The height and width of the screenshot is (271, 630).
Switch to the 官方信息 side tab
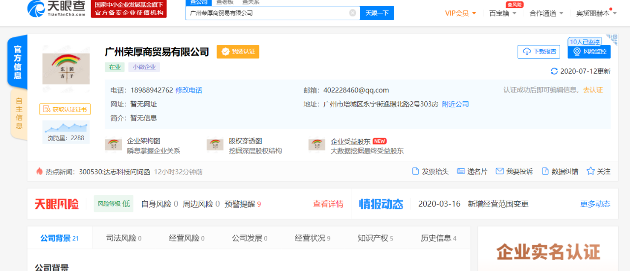(17, 62)
